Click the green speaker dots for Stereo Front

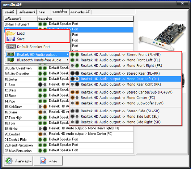[x=75, y=55]
